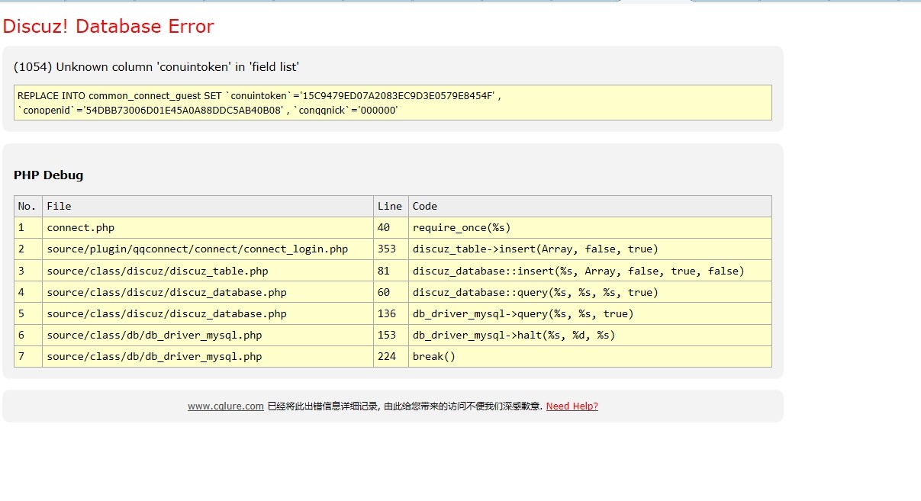
Task: Click the require_once(%s) code cell
Action: (x=462, y=227)
